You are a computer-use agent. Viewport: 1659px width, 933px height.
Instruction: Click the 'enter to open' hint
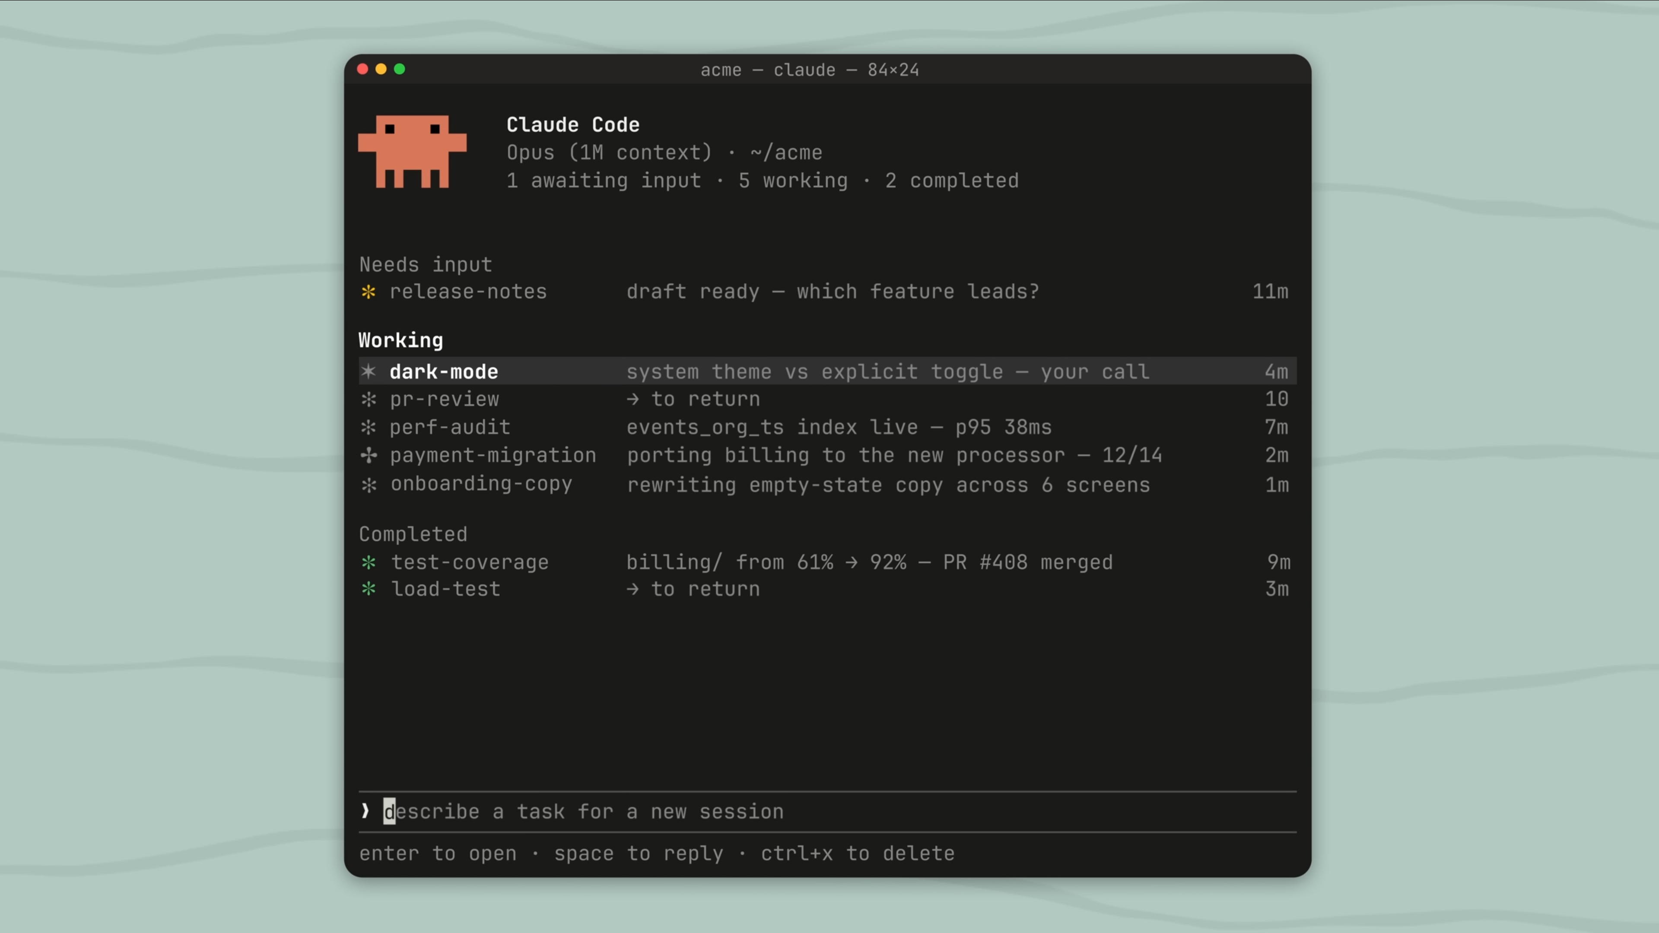(438, 853)
